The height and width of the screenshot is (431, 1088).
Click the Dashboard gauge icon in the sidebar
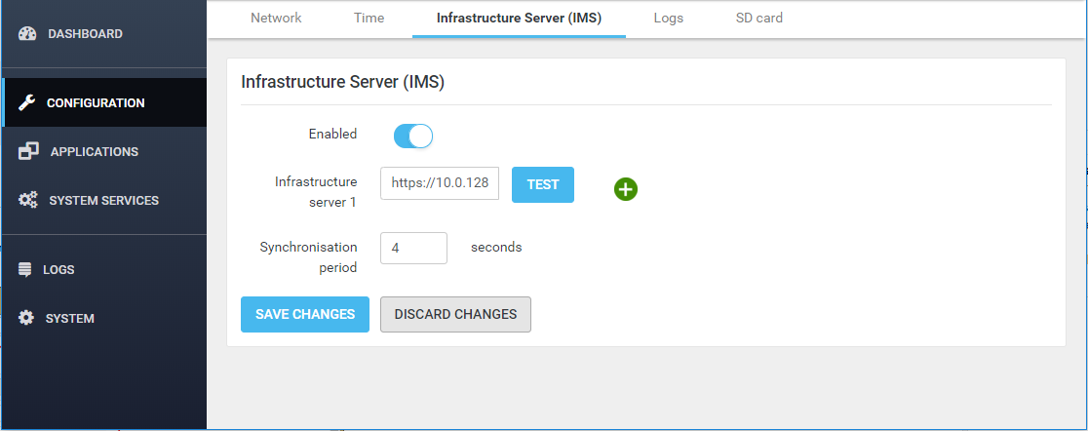[27, 34]
